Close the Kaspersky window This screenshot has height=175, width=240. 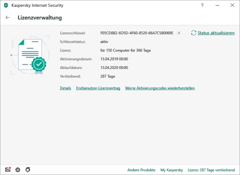coord(232,5)
